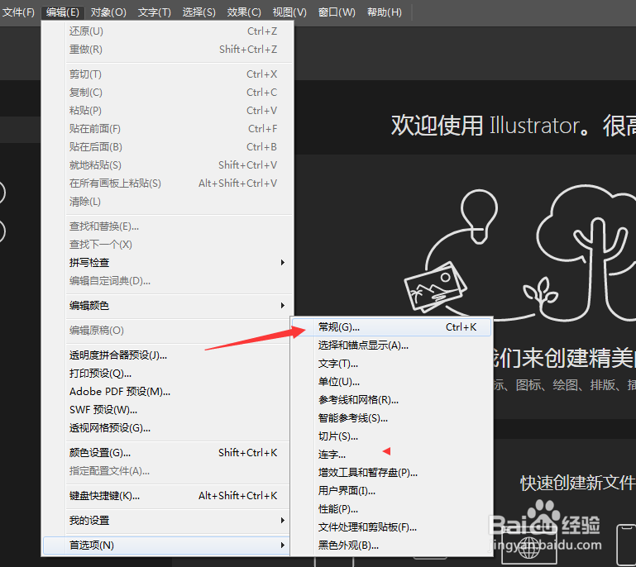Select 文字(T)... in preferences submenu
The height and width of the screenshot is (567, 636).
pyautogui.click(x=392, y=364)
